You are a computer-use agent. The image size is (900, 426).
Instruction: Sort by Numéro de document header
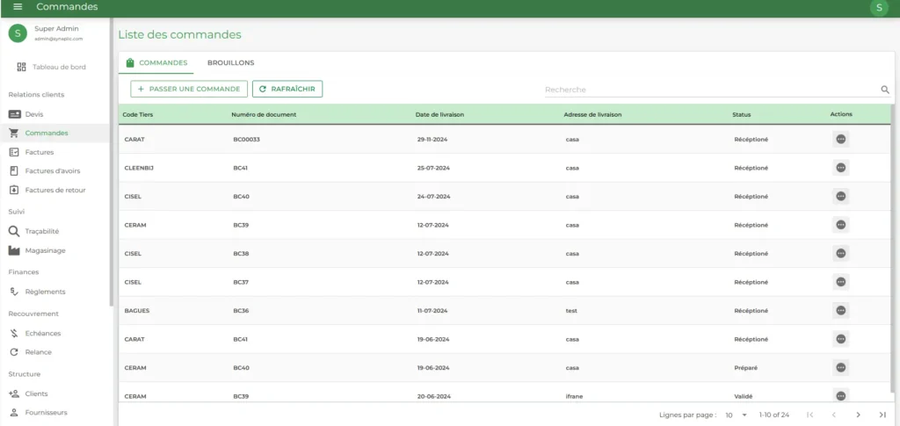point(264,115)
